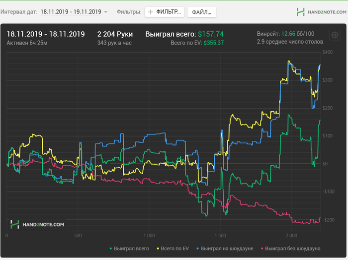348x260 pixels.
Task: Click the Hand2Note logo in the header
Action: tap(321, 12)
